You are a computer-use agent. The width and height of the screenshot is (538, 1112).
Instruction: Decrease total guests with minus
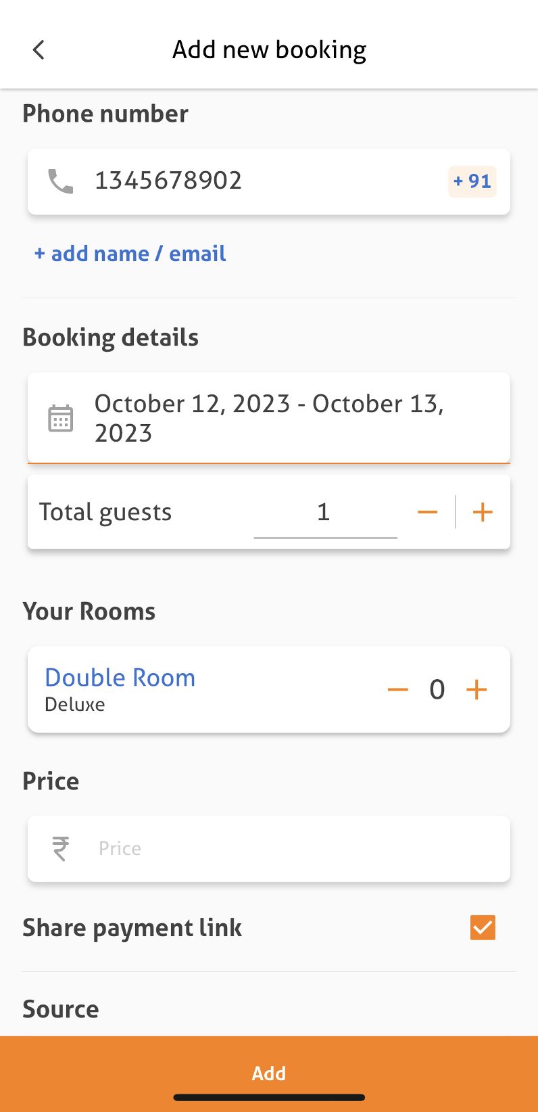tap(427, 512)
